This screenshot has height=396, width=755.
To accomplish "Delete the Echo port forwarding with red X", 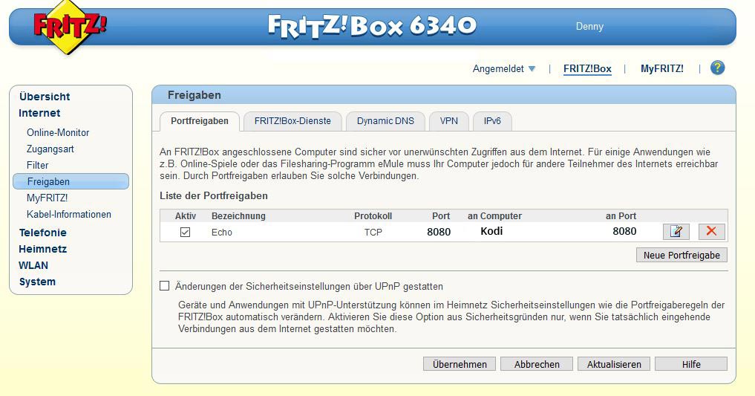I will 711,232.
